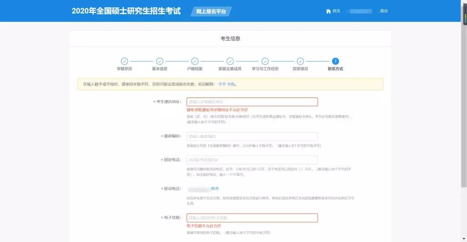Image resolution: width=467 pixels, height=242 pixels.
Task: Click the 学籍学历 step checkmark circle
Action: coord(125,61)
